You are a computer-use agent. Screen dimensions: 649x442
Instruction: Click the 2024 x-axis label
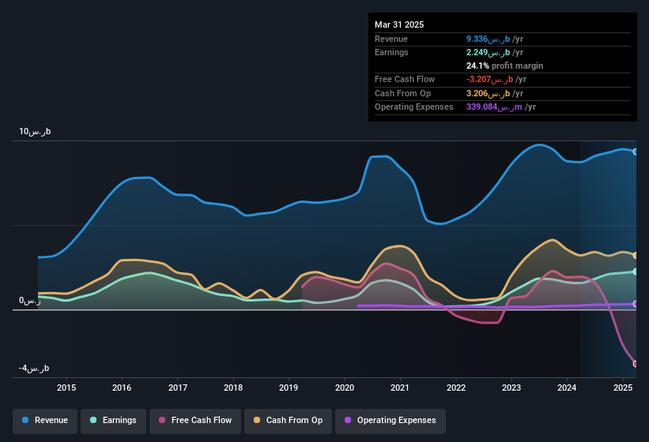567,388
